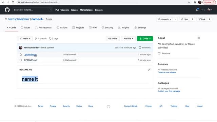Open commit hash 1deae3d

click(119, 48)
